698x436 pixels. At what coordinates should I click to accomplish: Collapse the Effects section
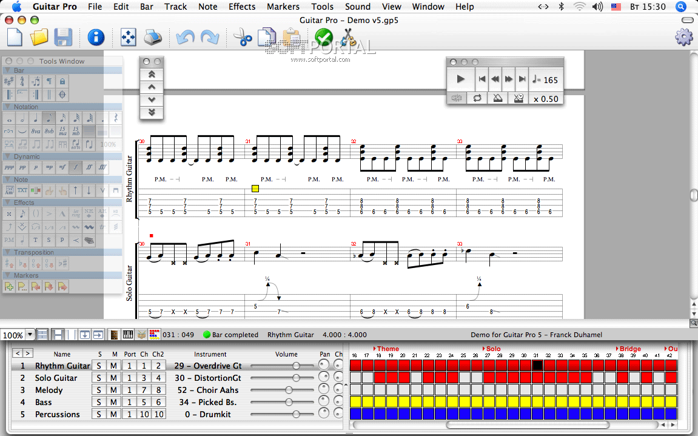tap(7, 202)
